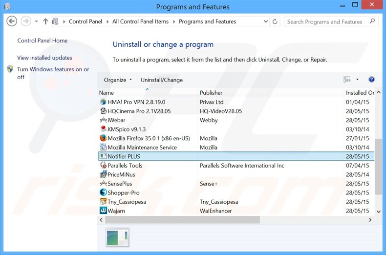Click the WalEnhancer publisher cell
The height and width of the screenshot is (255, 386).
pos(215,211)
